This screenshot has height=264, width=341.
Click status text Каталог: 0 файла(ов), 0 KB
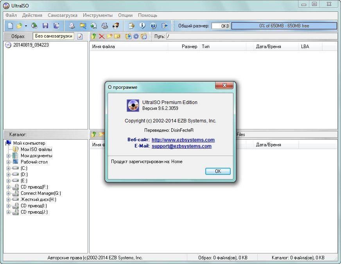(x=298, y=258)
